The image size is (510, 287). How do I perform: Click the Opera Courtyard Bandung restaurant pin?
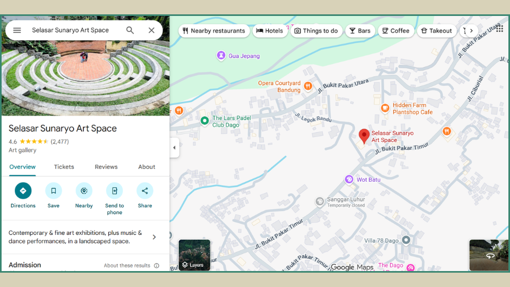pos(308,86)
